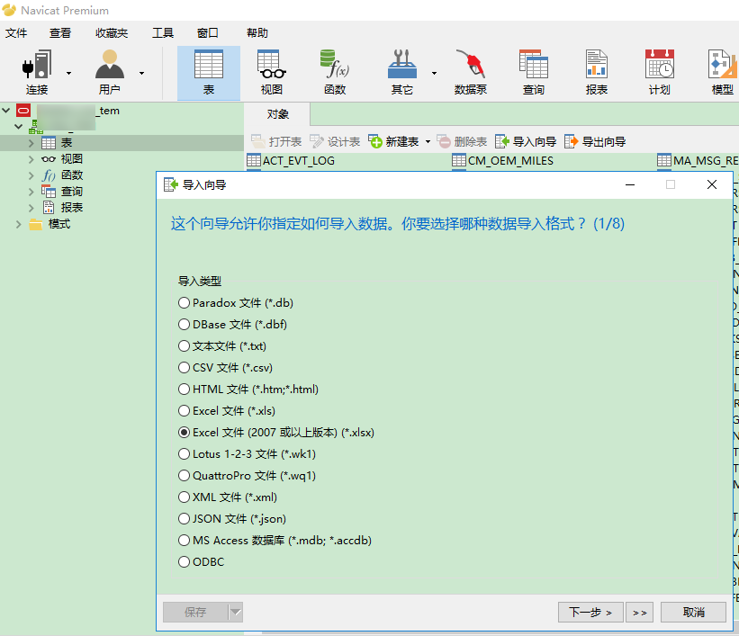Open the Query (查询) toolbar icon
Image resolution: width=739 pixels, height=636 pixels.
(534, 73)
